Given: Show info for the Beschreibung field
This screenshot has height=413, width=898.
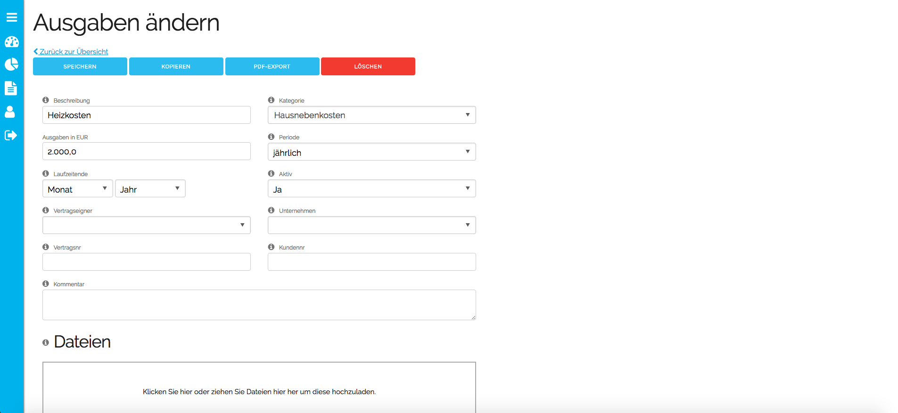Looking at the screenshot, I should [46, 100].
